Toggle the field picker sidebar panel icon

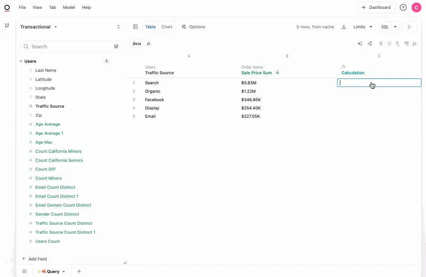point(135,27)
